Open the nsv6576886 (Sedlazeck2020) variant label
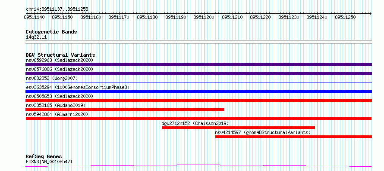Image resolution: width=384 pixels, height=171 pixels. coord(60,69)
